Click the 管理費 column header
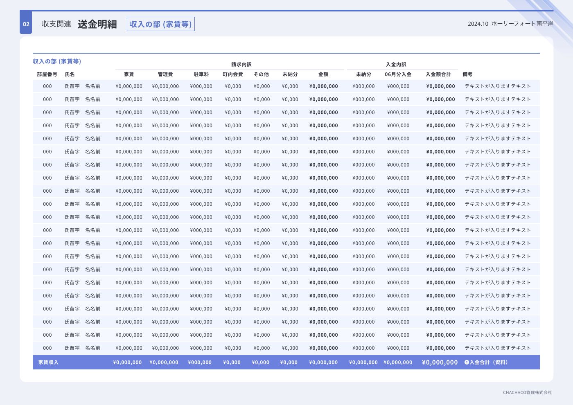Image resolution: width=573 pixels, height=405 pixels. pos(165,74)
